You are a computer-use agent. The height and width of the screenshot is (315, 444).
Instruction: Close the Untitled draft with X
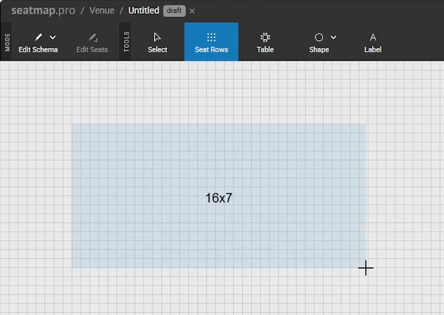(192, 11)
